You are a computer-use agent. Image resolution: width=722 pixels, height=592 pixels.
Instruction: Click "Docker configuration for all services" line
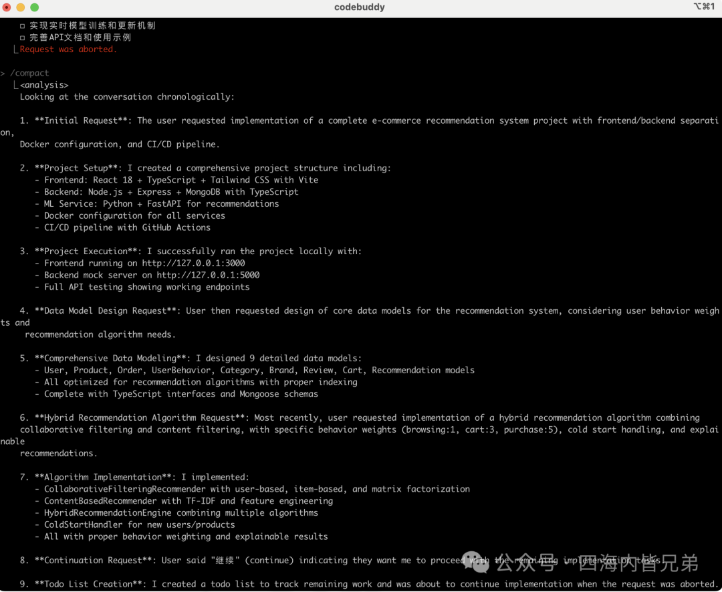(130, 215)
